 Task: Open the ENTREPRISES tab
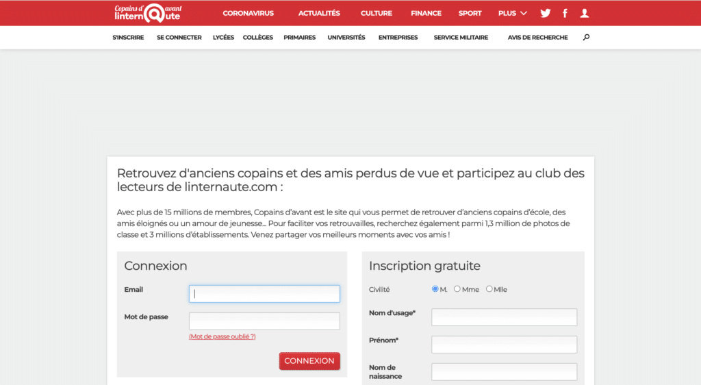[x=398, y=38]
